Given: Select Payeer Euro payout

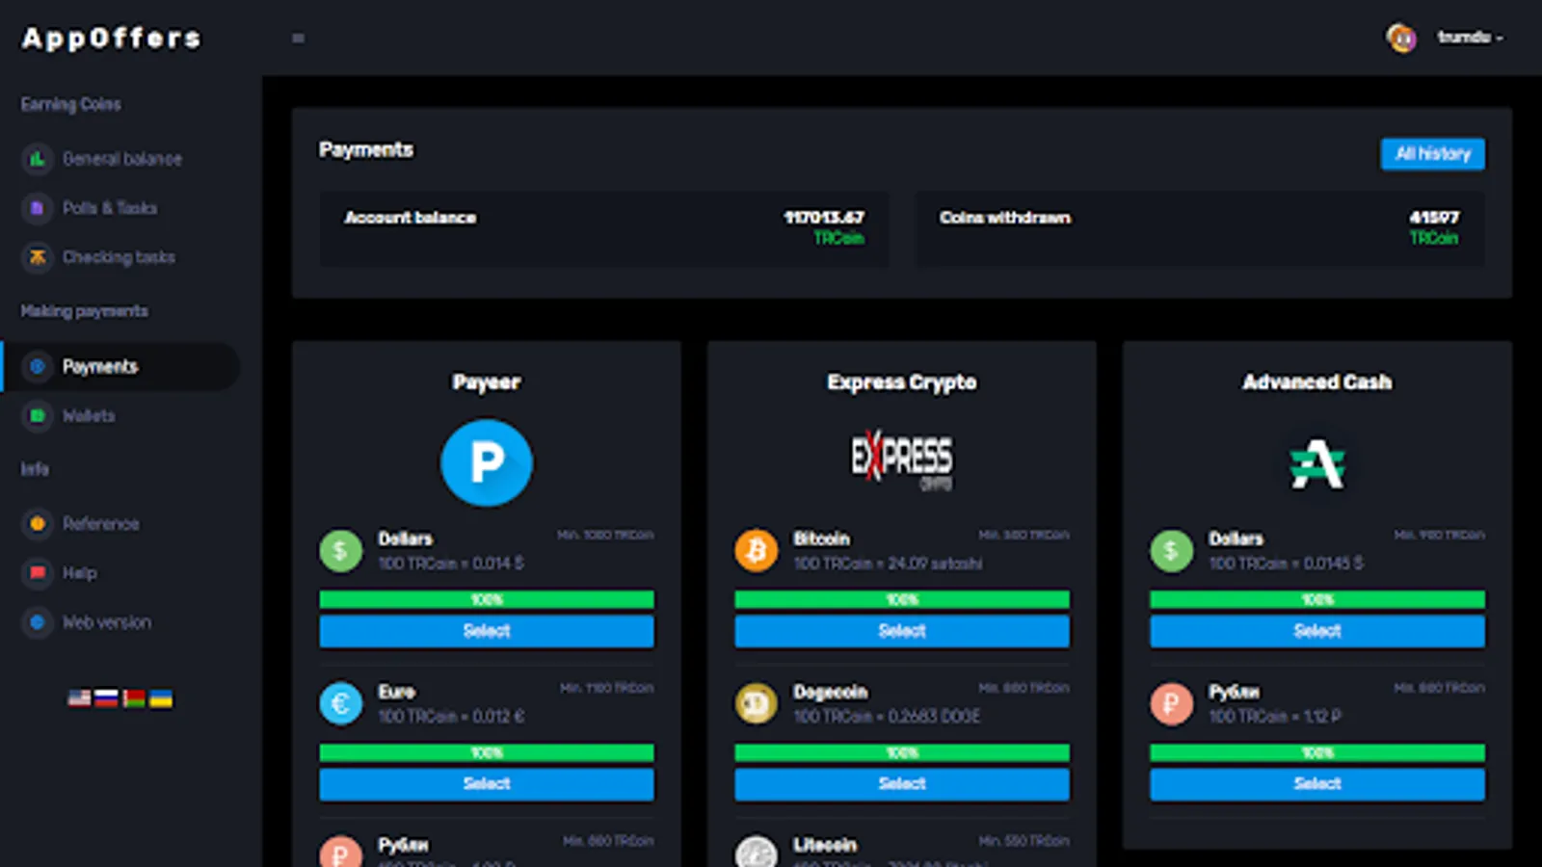Looking at the screenshot, I should [487, 784].
